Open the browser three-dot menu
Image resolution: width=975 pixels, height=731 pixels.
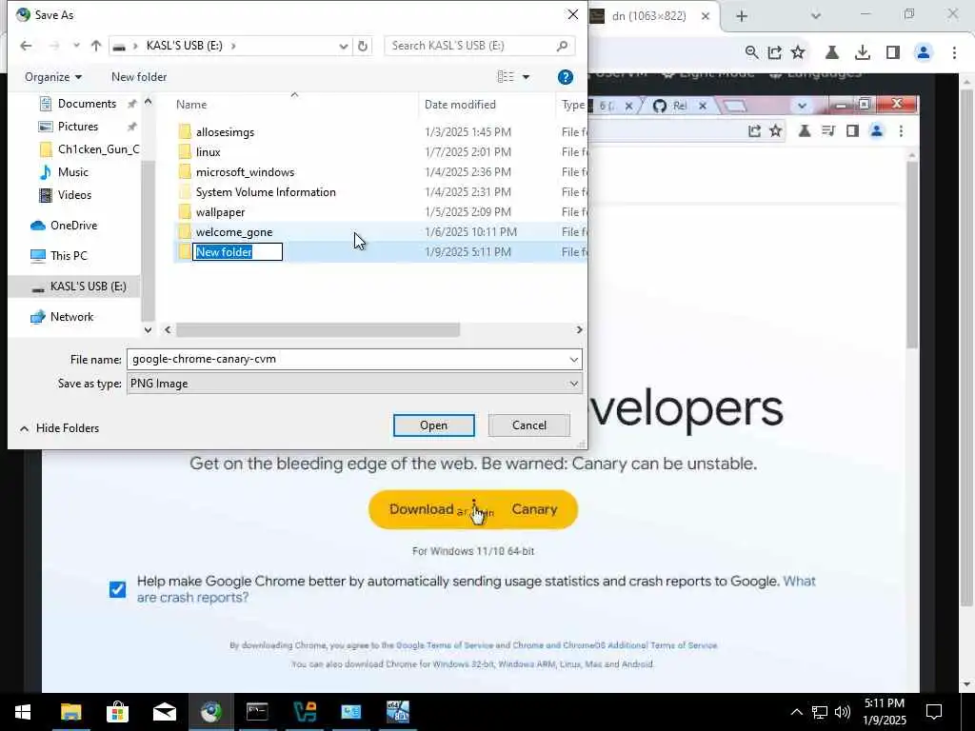[x=954, y=53]
